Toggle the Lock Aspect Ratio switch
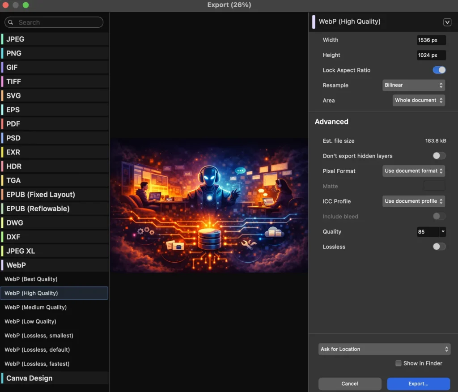The image size is (458, 392). [x=439, y=70]
